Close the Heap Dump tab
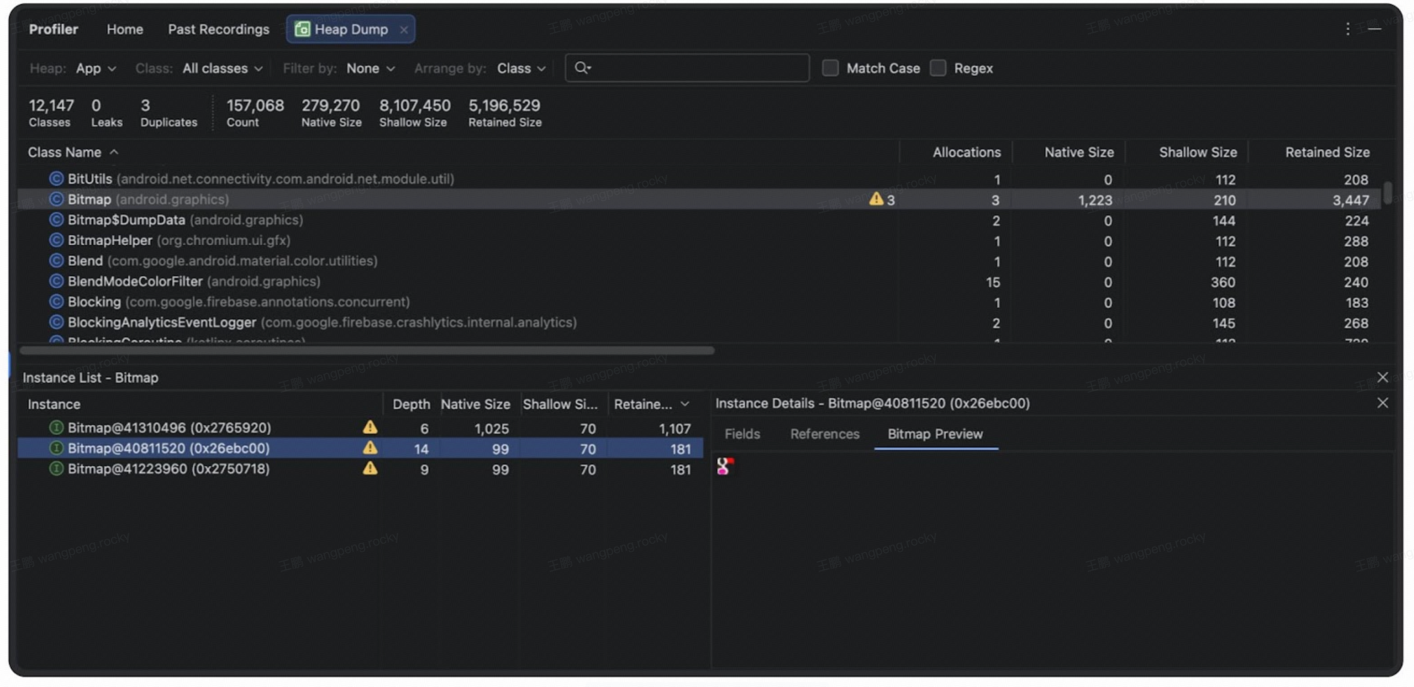 coord(404,30)
